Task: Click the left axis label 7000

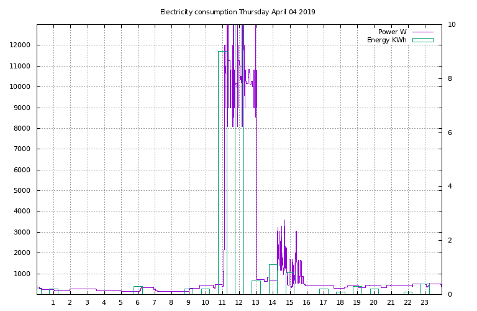Action: tap(22, 149)
